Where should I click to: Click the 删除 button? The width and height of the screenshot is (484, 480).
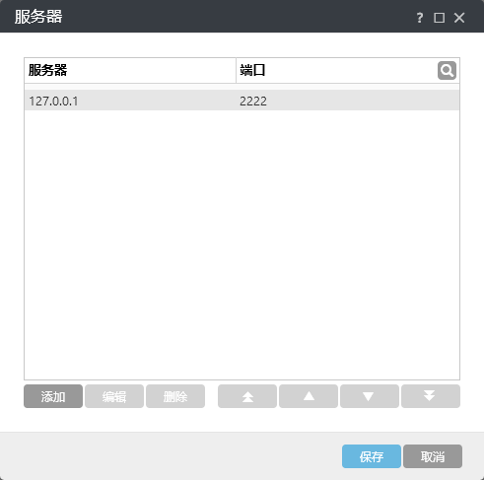(x=175, y=396)
